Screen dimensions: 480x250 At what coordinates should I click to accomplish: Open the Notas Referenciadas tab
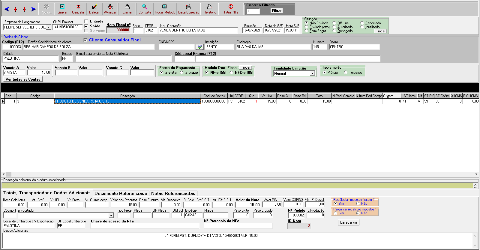coord(173,193)
